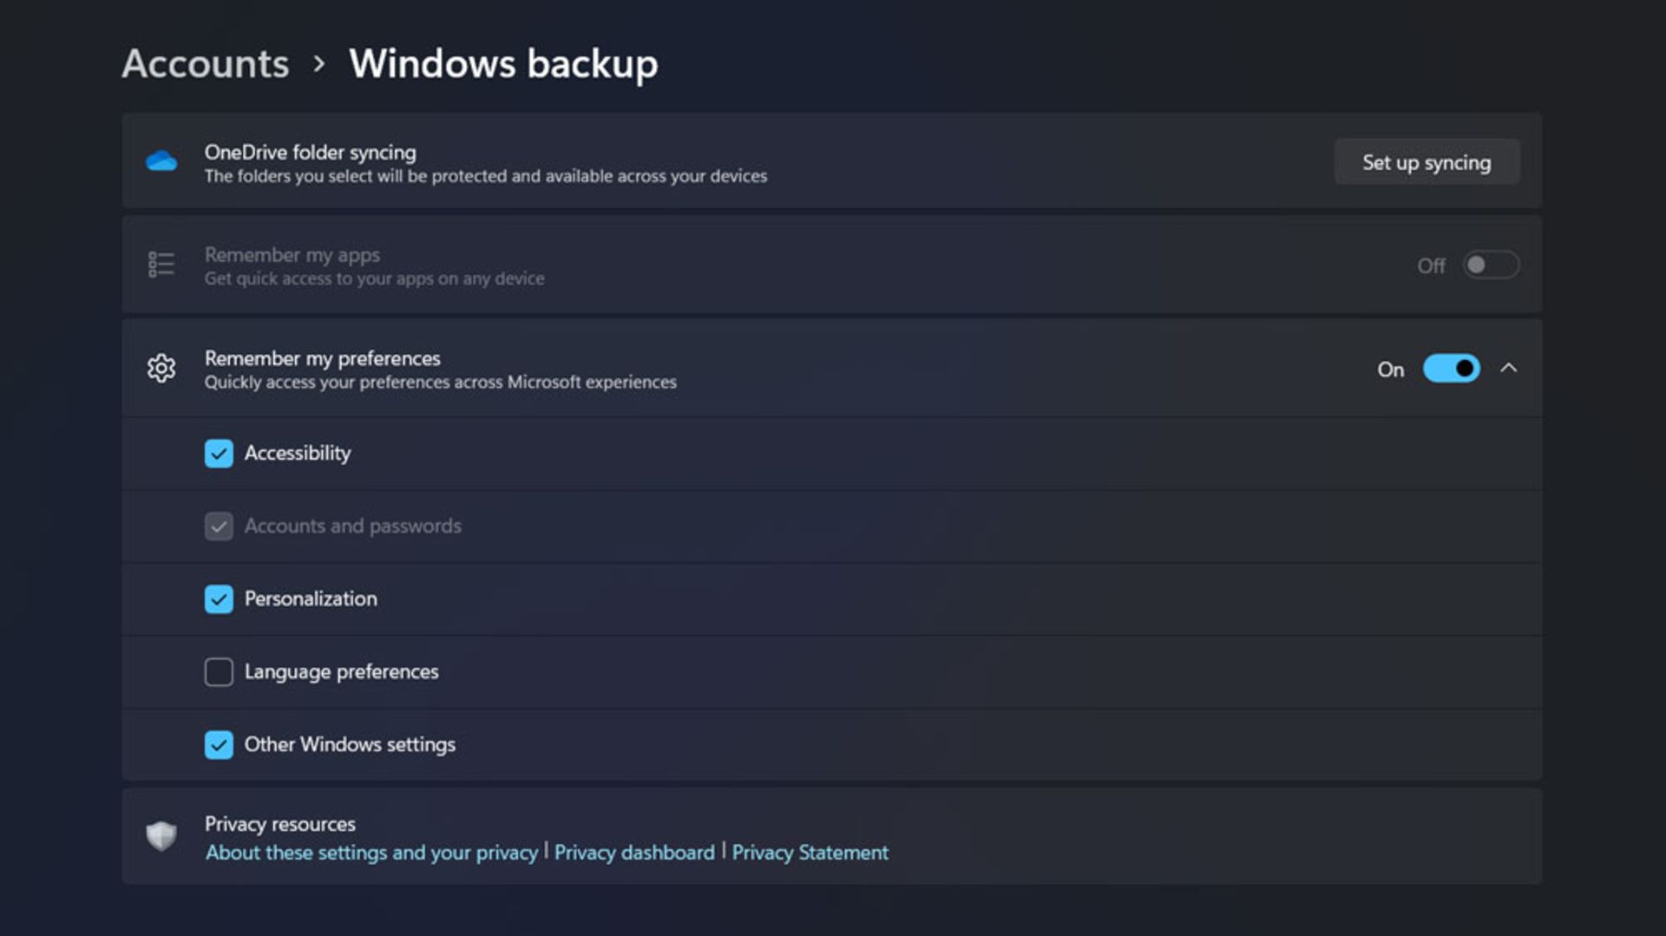Click the Windows backup page heading

point(503,64)
